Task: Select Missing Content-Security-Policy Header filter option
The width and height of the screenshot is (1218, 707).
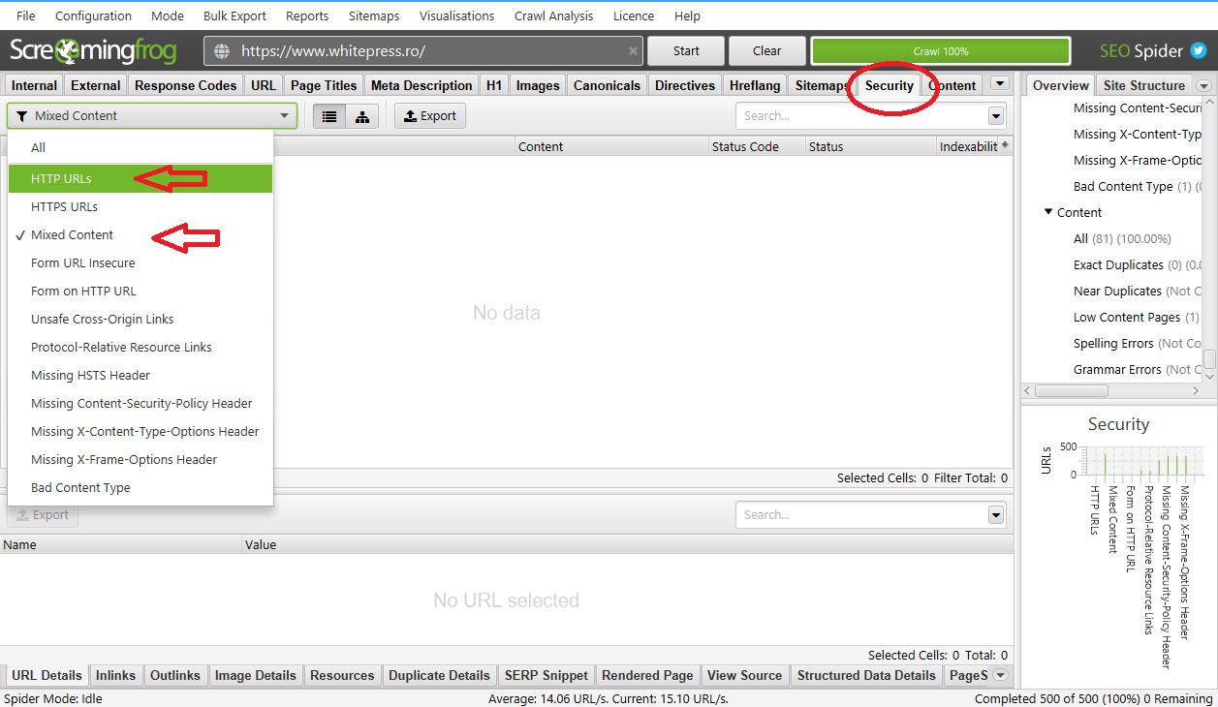Action: click(141, 403)
